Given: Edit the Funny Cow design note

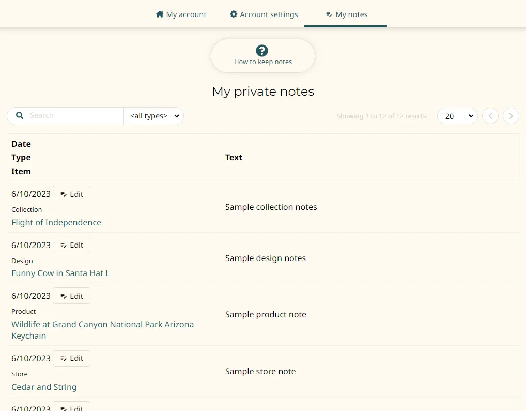Looking at the screenshot, I should 71,245.
